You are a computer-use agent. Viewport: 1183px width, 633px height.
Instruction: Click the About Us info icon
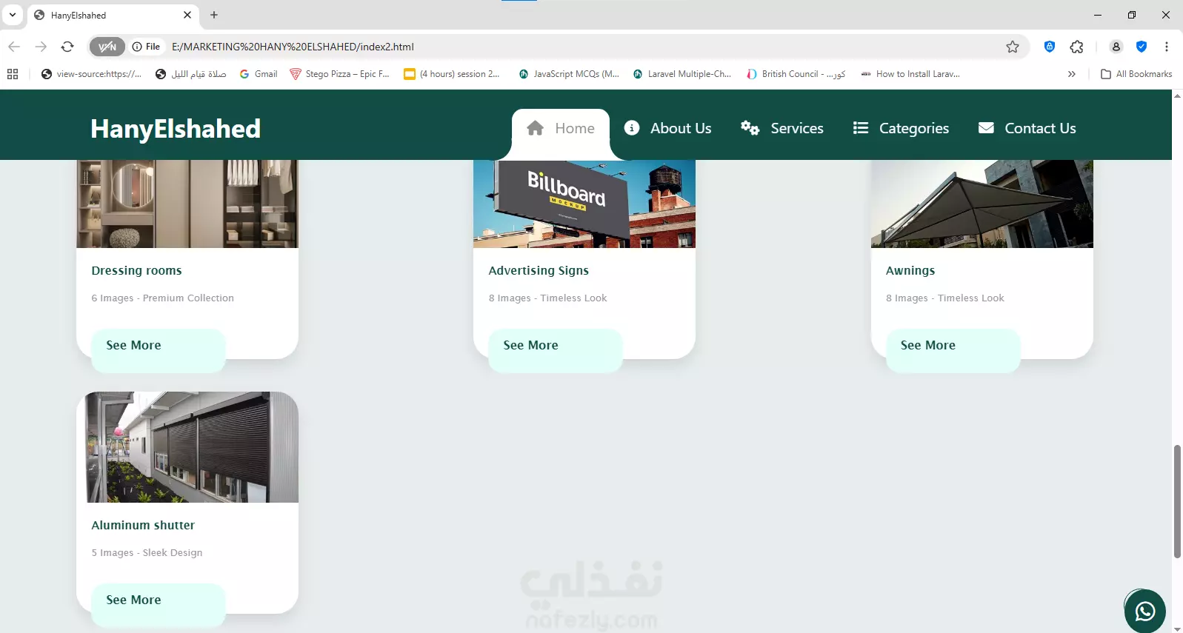[x=632, y=128]
